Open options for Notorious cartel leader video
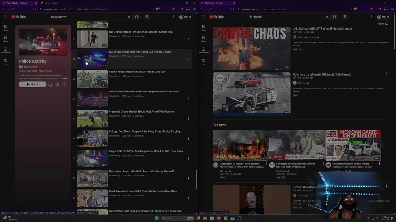 click(x=386, y=74)
